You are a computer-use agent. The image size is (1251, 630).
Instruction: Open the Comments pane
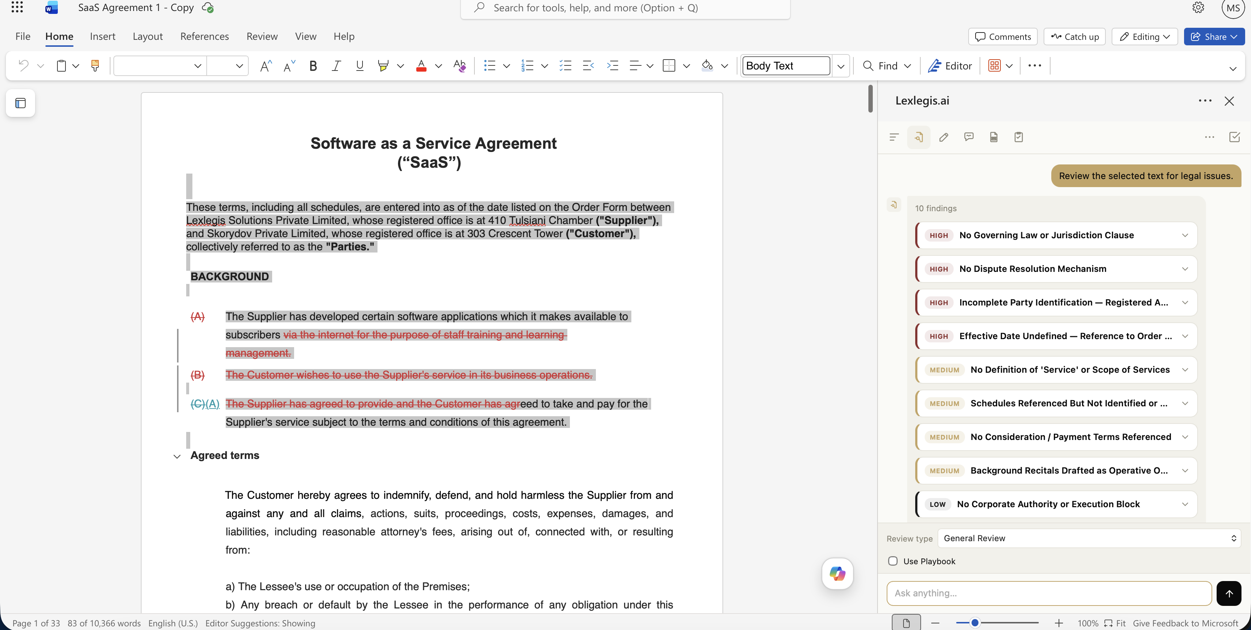click(1002, 37)
